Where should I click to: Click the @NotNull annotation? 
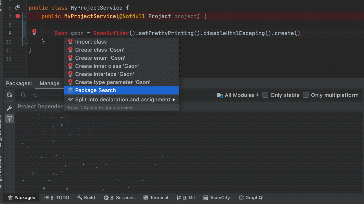point(132,16)
